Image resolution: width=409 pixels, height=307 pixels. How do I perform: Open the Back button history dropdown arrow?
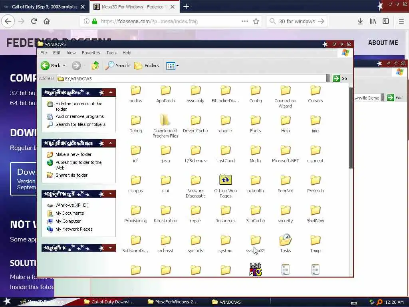(64, 66)
